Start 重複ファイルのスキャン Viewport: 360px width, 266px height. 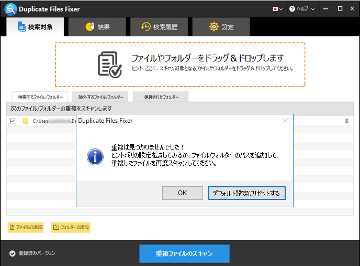(x=184, y=253)
